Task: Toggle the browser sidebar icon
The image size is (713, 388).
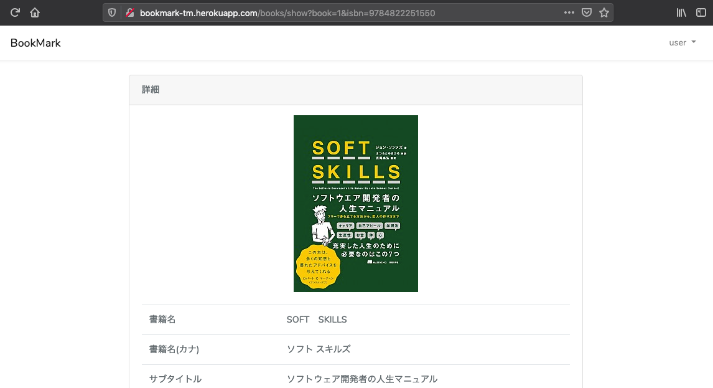Action: 701,12
